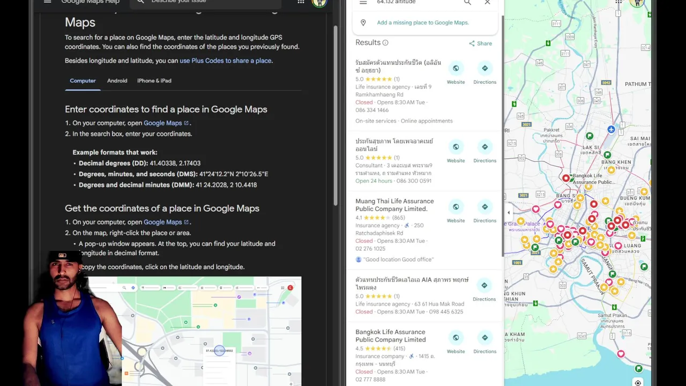The image size is (686, 386).
Task: Select the Bangkok Life Assurance Public Company Limited title
Action: (x=391, y=336)
